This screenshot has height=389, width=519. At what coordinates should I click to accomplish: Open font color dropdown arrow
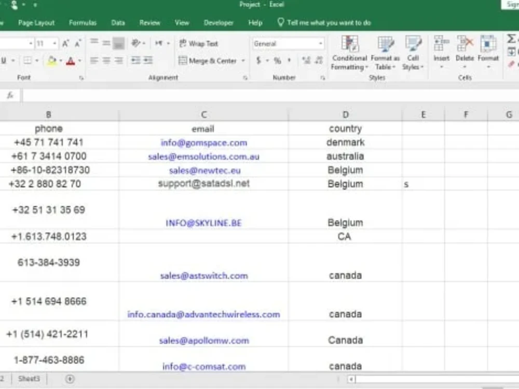(x=79, y=61)
